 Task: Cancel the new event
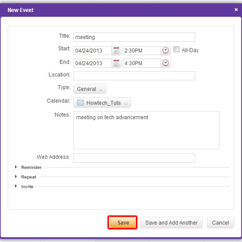(220, 223)
